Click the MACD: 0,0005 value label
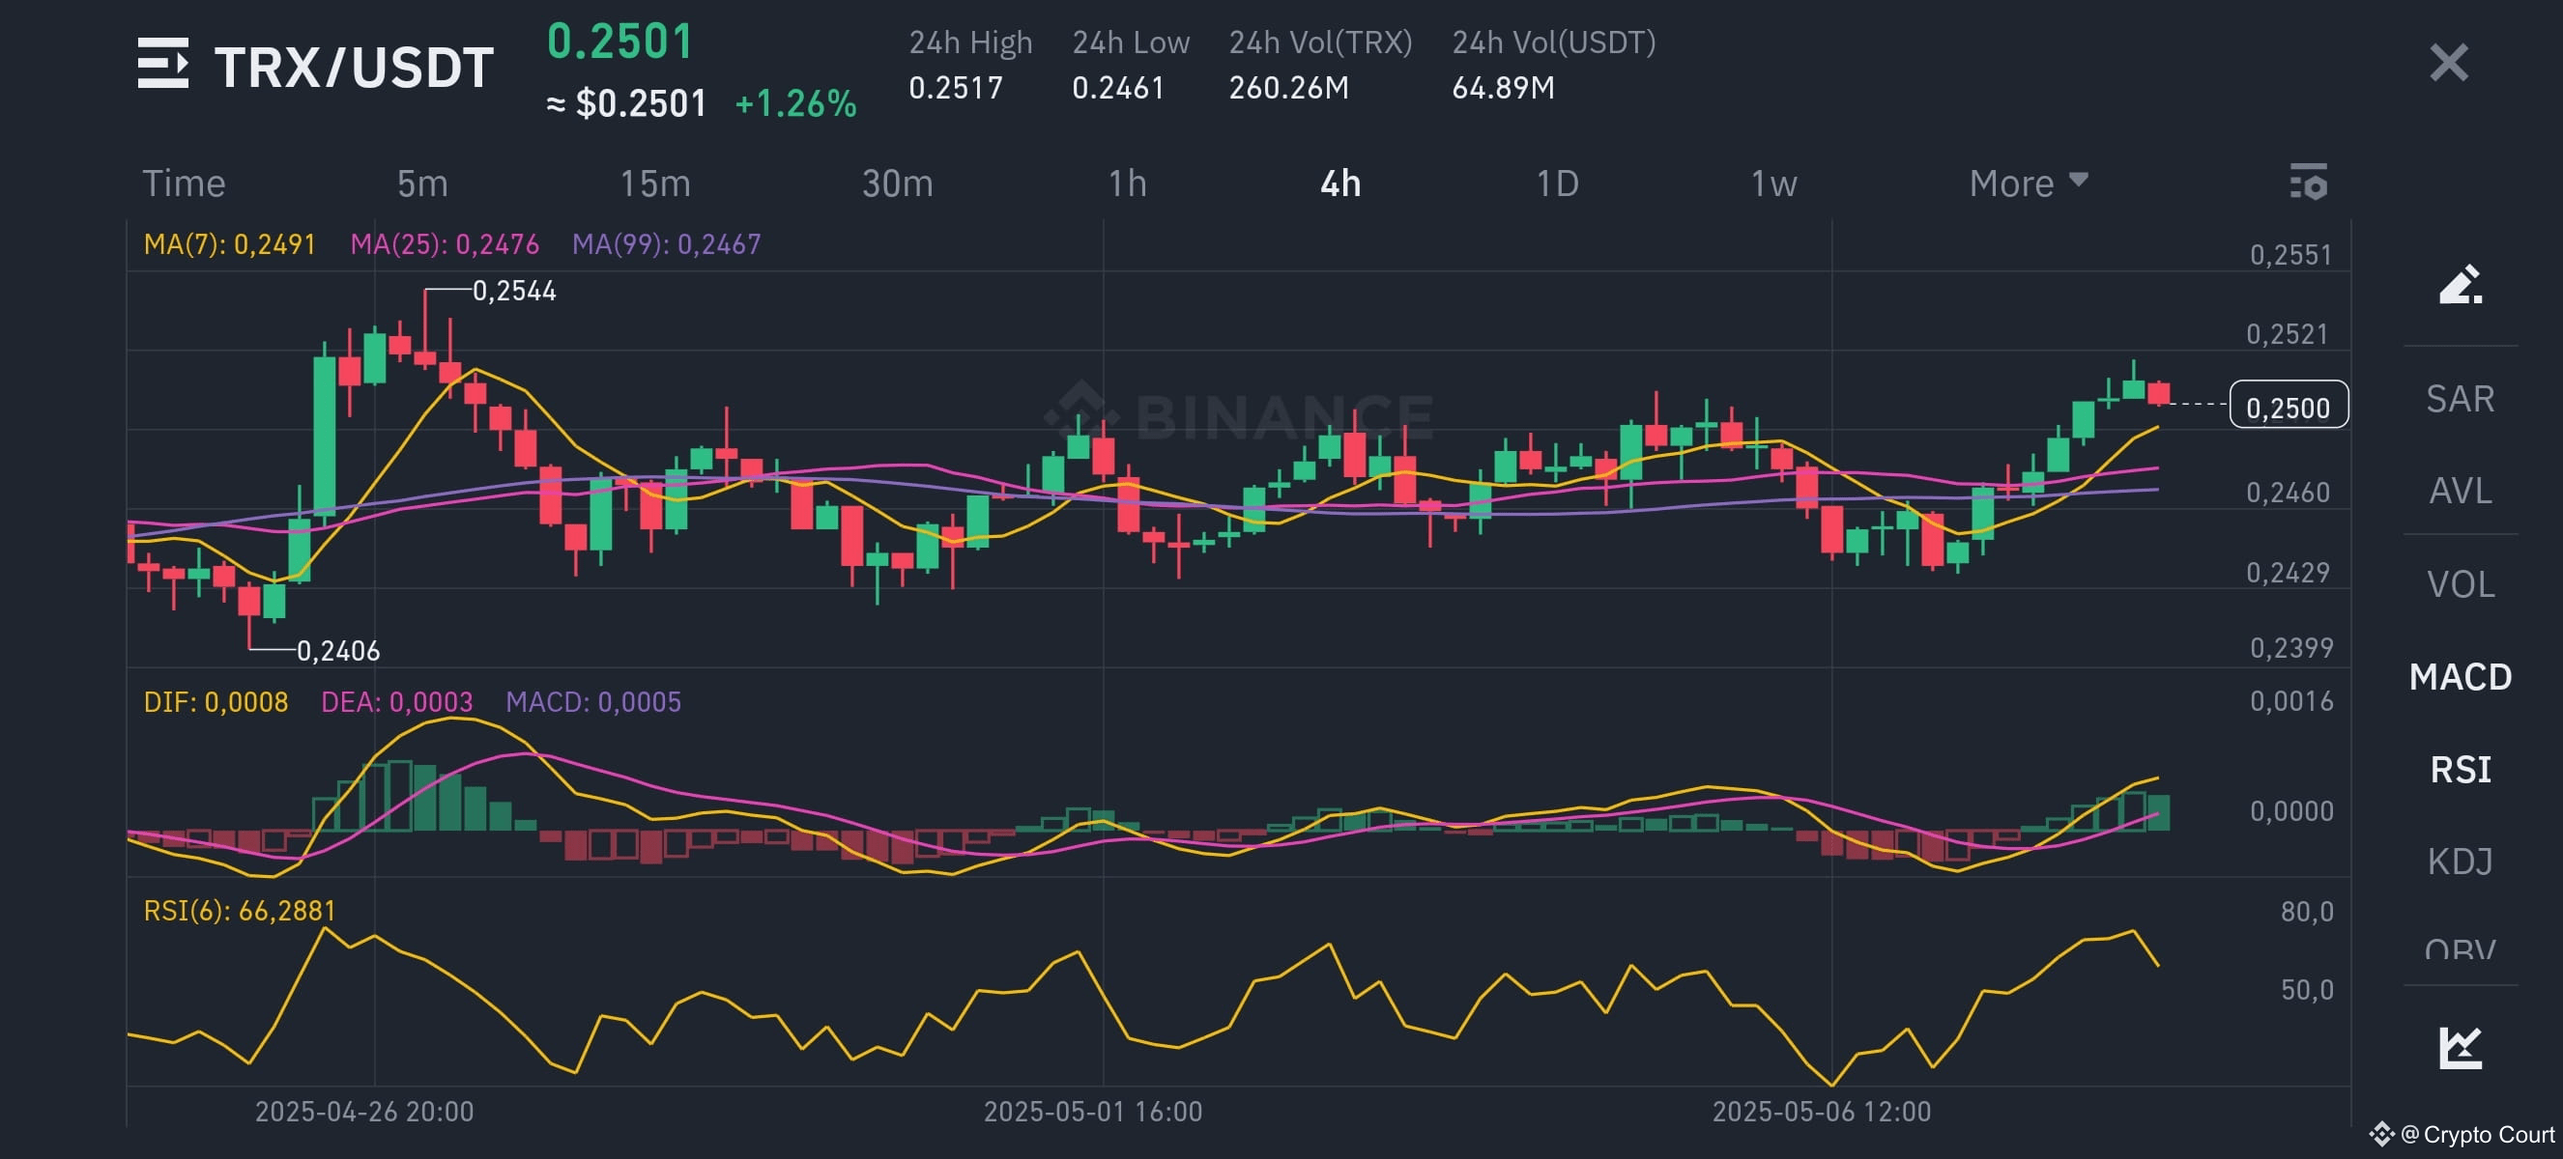The image size is (2563, 1159). 593,702
